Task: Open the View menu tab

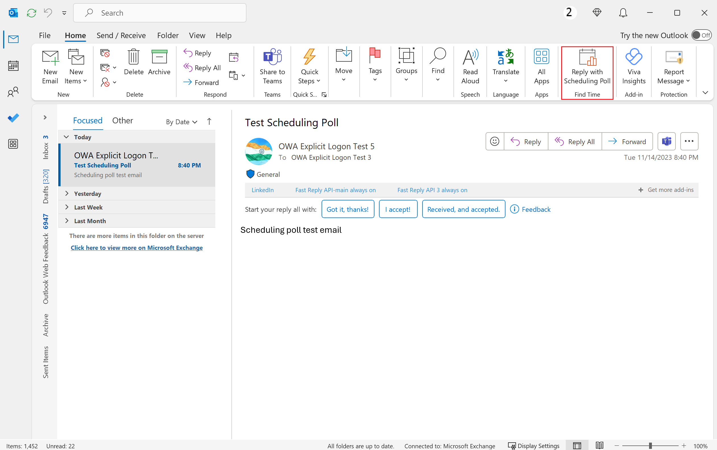Action: (x=196, y=35)
